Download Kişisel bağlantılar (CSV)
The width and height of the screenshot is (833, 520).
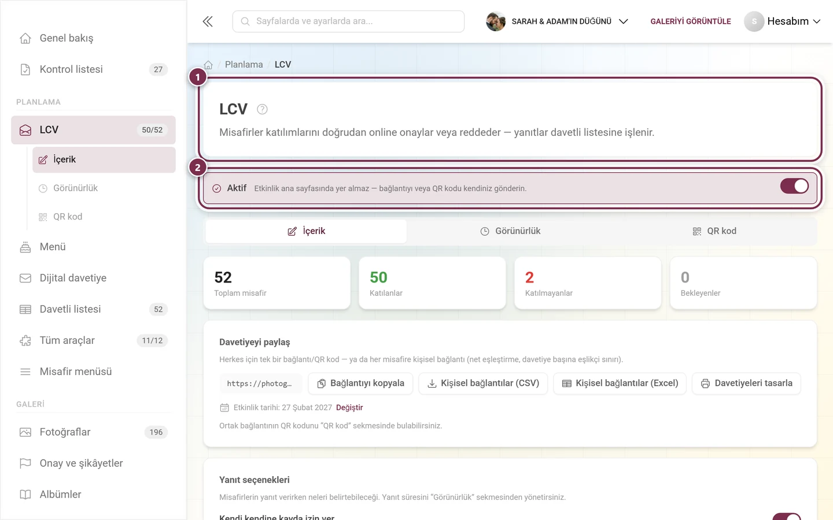coord(483,383)
